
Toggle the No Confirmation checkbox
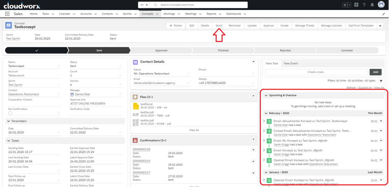tap(10, 113)
